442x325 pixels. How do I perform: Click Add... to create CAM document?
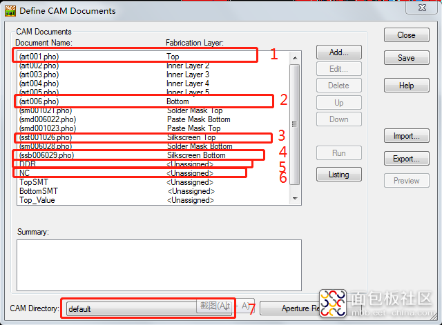point(339,52)
